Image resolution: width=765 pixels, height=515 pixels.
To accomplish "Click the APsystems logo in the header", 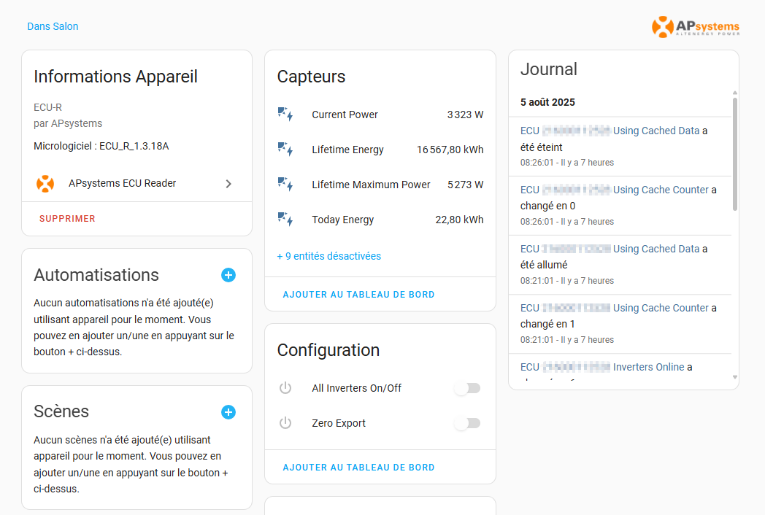I will click(695, 27).
